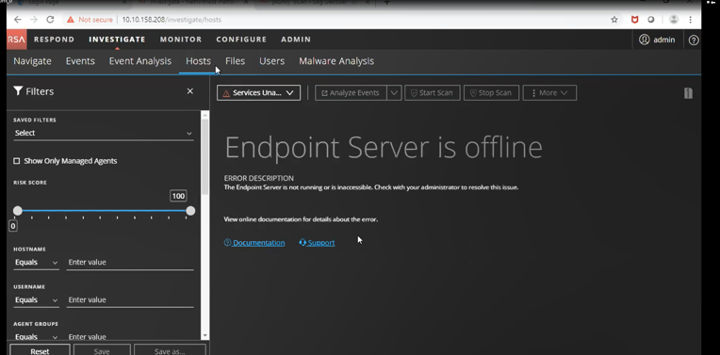Screen dimensions: 720x355
Task: Click the Stop Scan button
Action: 491,92
